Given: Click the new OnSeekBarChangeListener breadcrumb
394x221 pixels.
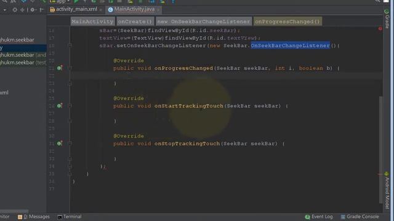Looking at the screenshot, I should point(204,21).
